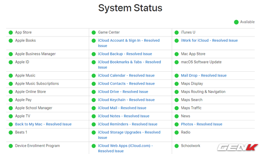
Task: Click the Maps Routing & Navigation text
Action: tap(203, 92)
